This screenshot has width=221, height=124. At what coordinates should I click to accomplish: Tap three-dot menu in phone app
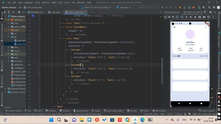tap(206, 27)
